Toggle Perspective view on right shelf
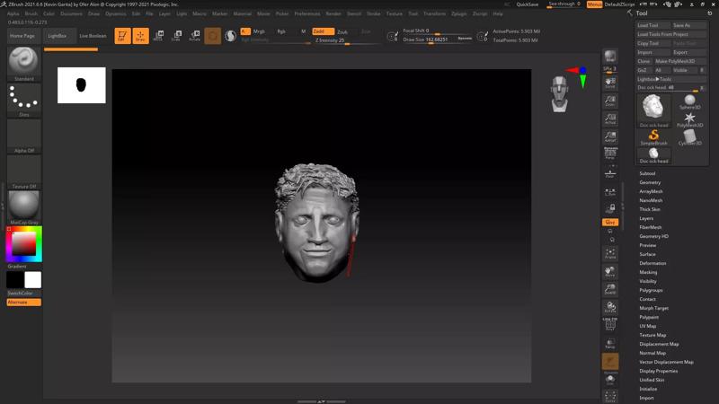Image resolution: width=719 pixels, height=404 pixels. (x=610, y=153)
